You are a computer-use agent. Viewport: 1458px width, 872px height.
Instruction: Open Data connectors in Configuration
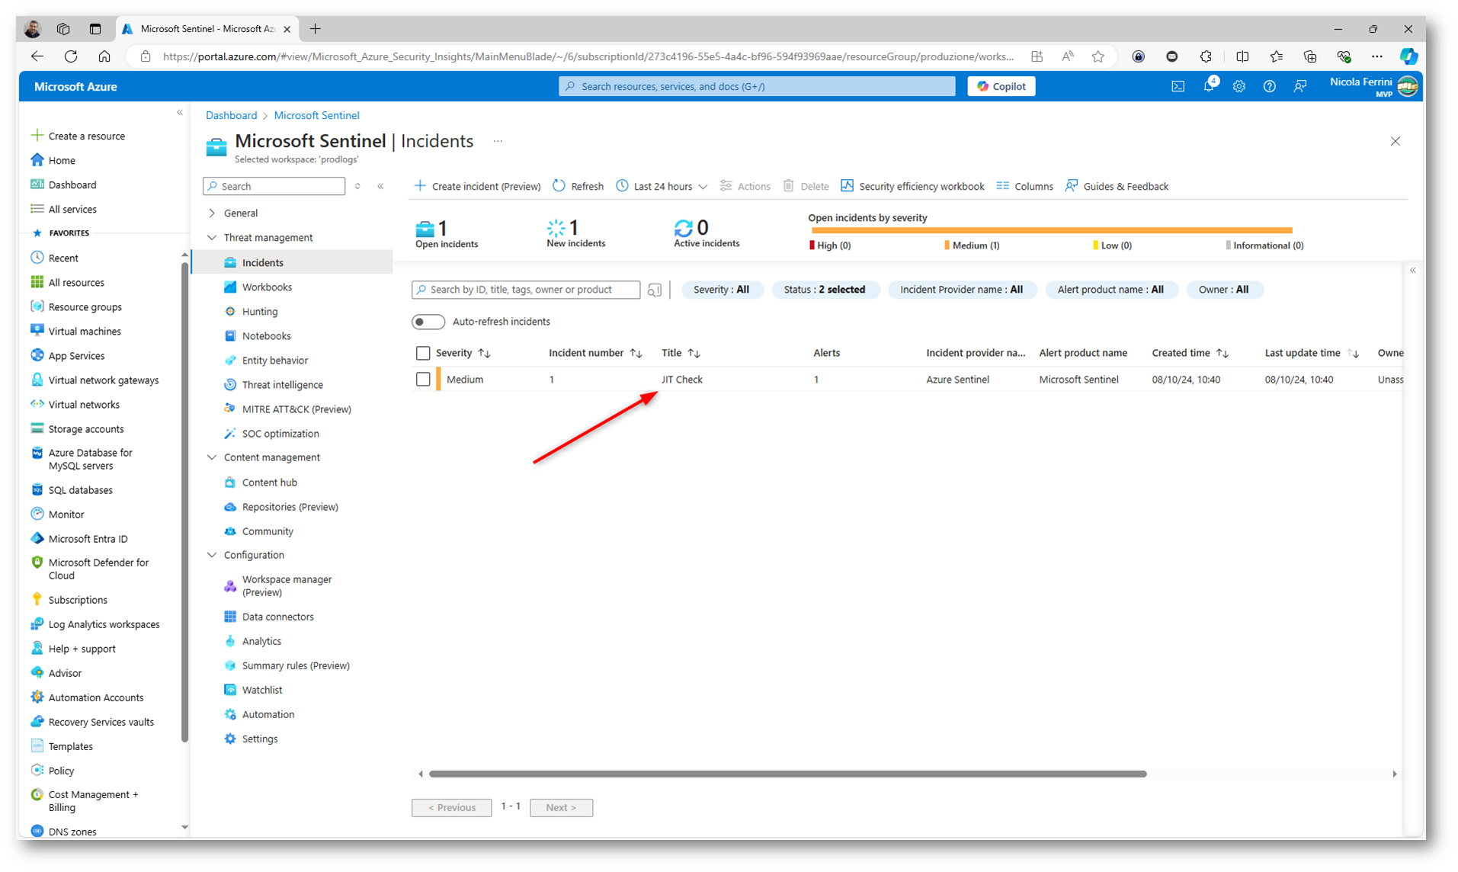pyautogui.click(x=277, y=617)
